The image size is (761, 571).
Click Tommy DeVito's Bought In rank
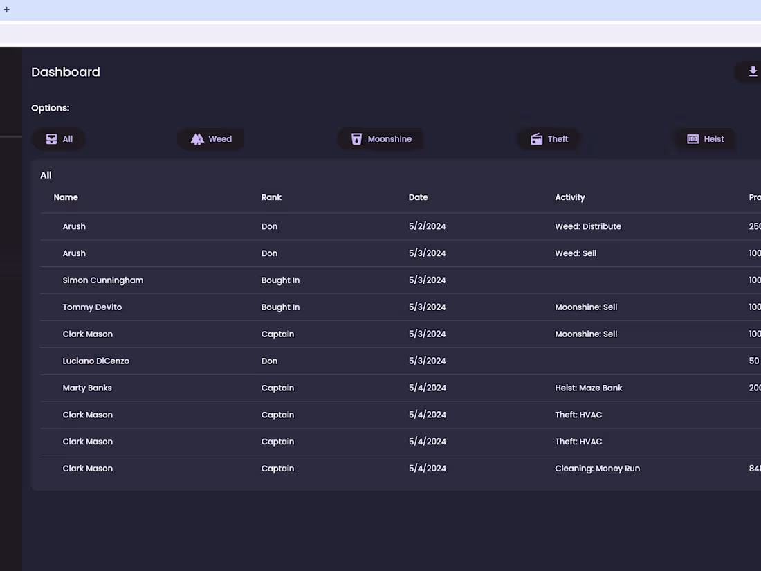point(280,307)
